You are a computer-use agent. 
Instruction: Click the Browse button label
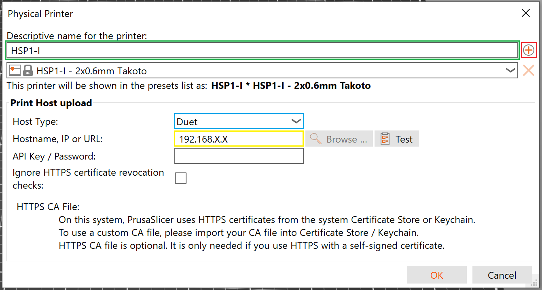pos(347,139)
